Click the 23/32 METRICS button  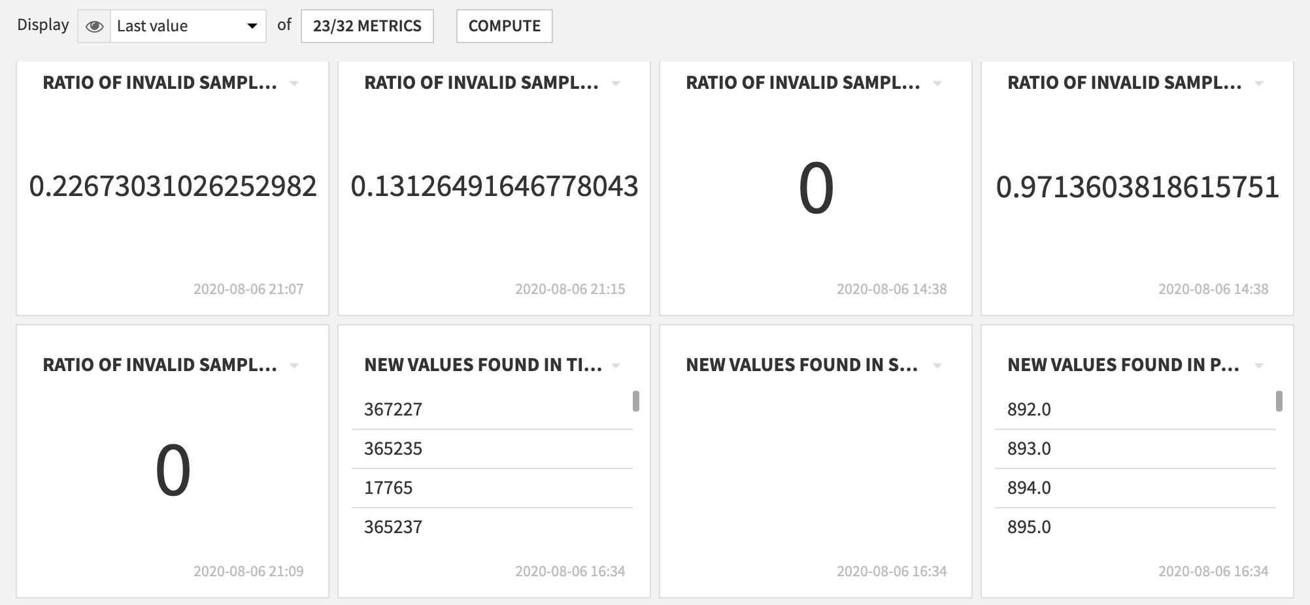(x=367, y=26)
